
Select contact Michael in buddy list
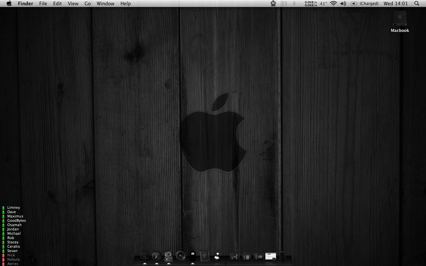[14, 233]
